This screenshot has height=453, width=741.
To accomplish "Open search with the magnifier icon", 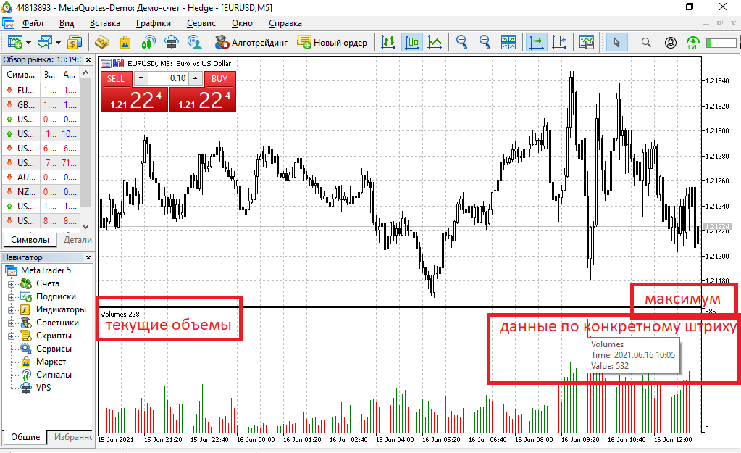I will [646, 42].
